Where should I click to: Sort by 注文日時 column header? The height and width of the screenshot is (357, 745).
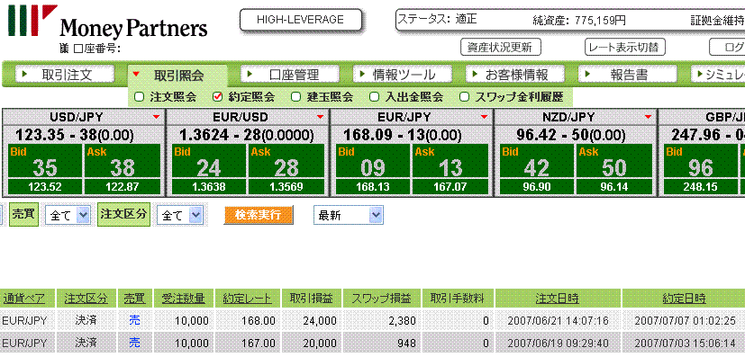click(557, 299)
